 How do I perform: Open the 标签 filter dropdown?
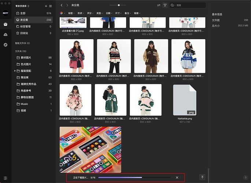(x=70, y=13)
